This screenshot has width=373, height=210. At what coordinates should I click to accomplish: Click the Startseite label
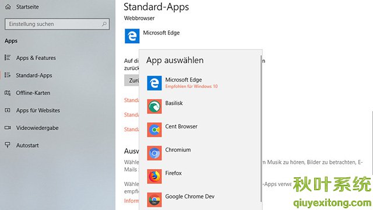point(27,7)
